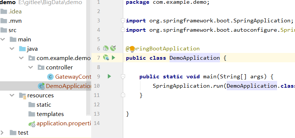295x138 pixels.
Task: Collapse the com.example.demo package chevron
Action: (x=21, y=58)
